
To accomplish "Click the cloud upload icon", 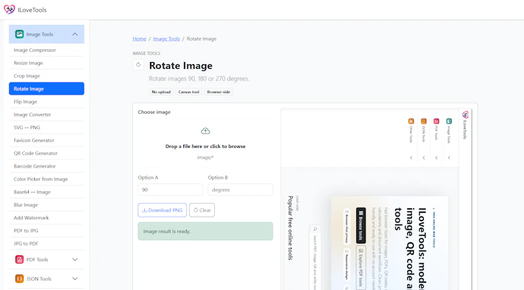I will pyautogui.click(x=205, y=131).
